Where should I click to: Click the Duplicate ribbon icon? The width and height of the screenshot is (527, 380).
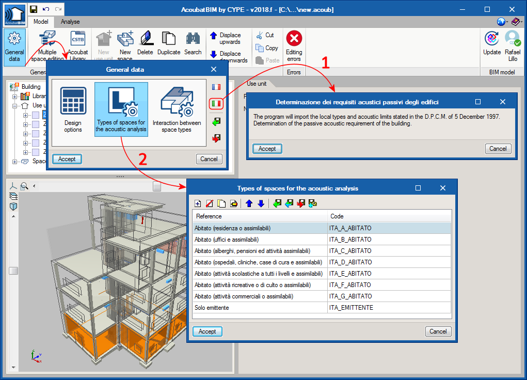click(x=169, y=43)
